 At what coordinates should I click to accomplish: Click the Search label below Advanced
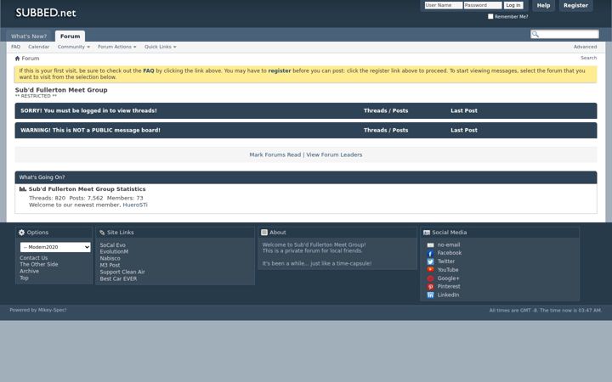tap(588, 58)
